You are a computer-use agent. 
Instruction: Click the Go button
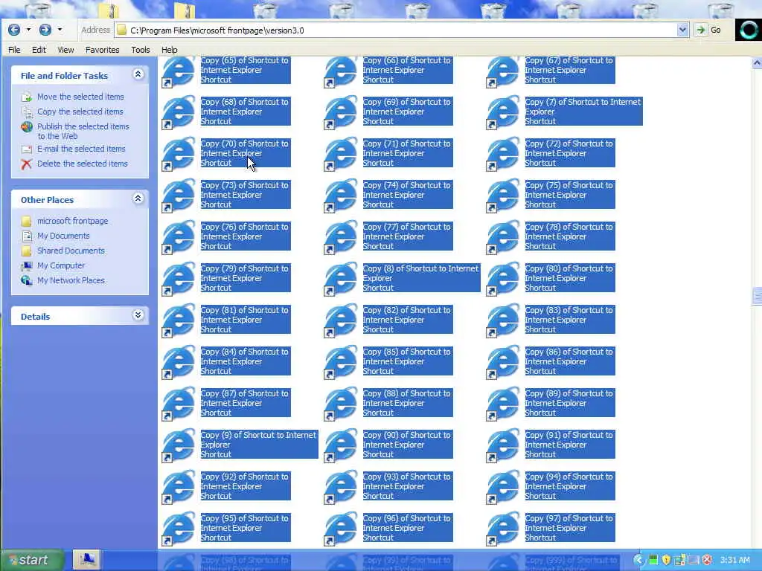[709, 30]
